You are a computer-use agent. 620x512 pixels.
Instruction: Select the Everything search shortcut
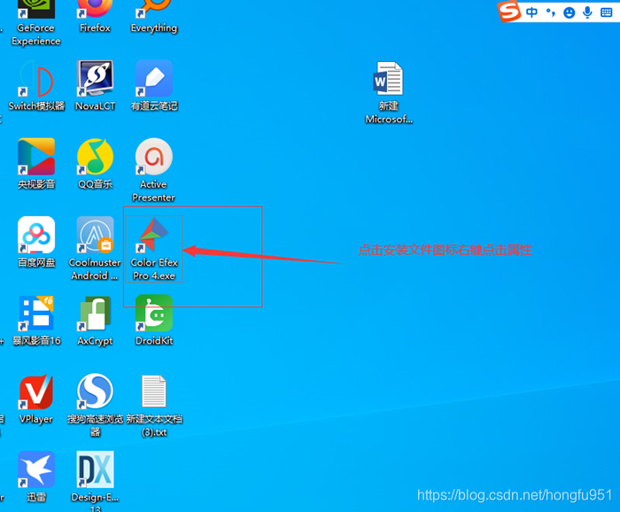tap(154, 17)
